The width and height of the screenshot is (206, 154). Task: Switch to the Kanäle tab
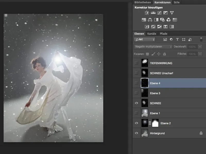point(152,34)
